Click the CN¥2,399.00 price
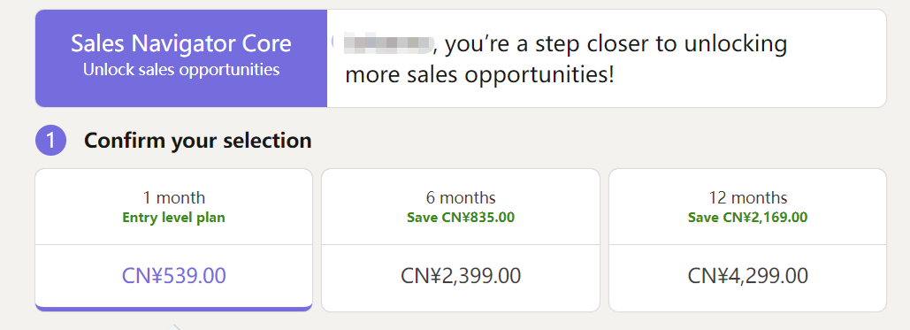 (461, 276)
